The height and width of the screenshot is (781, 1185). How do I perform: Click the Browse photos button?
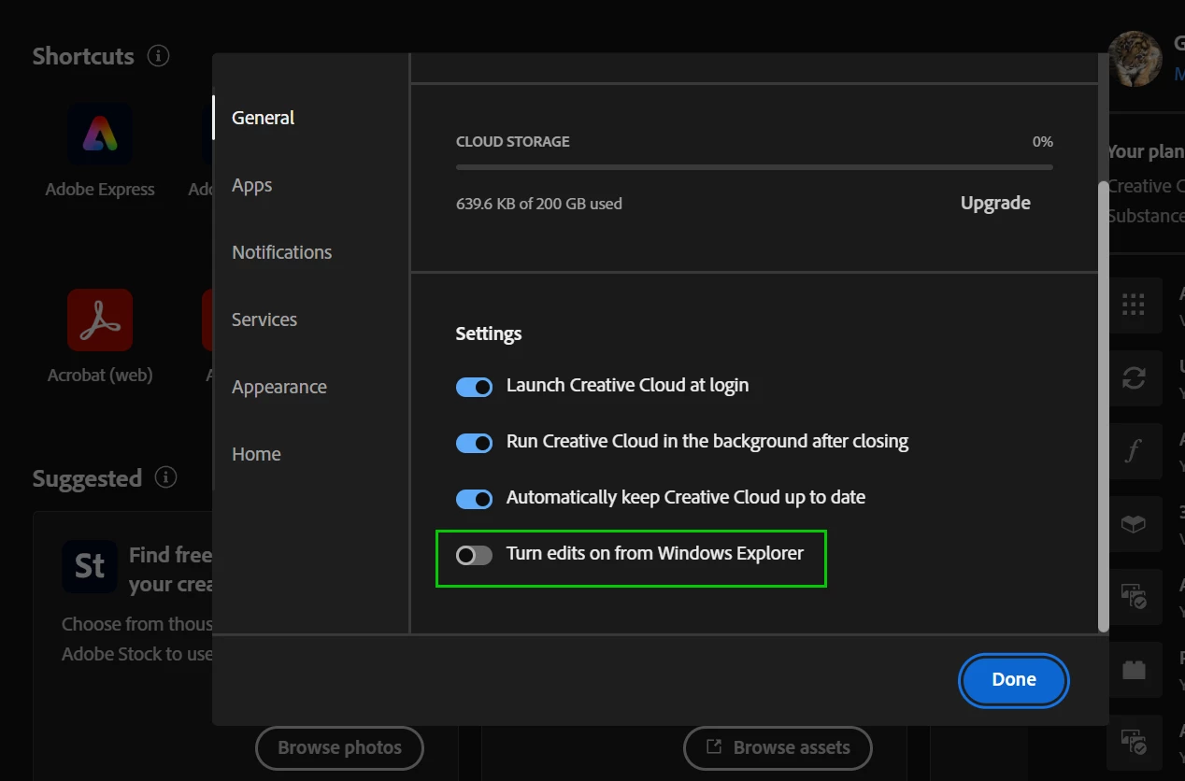coord(339,747)
